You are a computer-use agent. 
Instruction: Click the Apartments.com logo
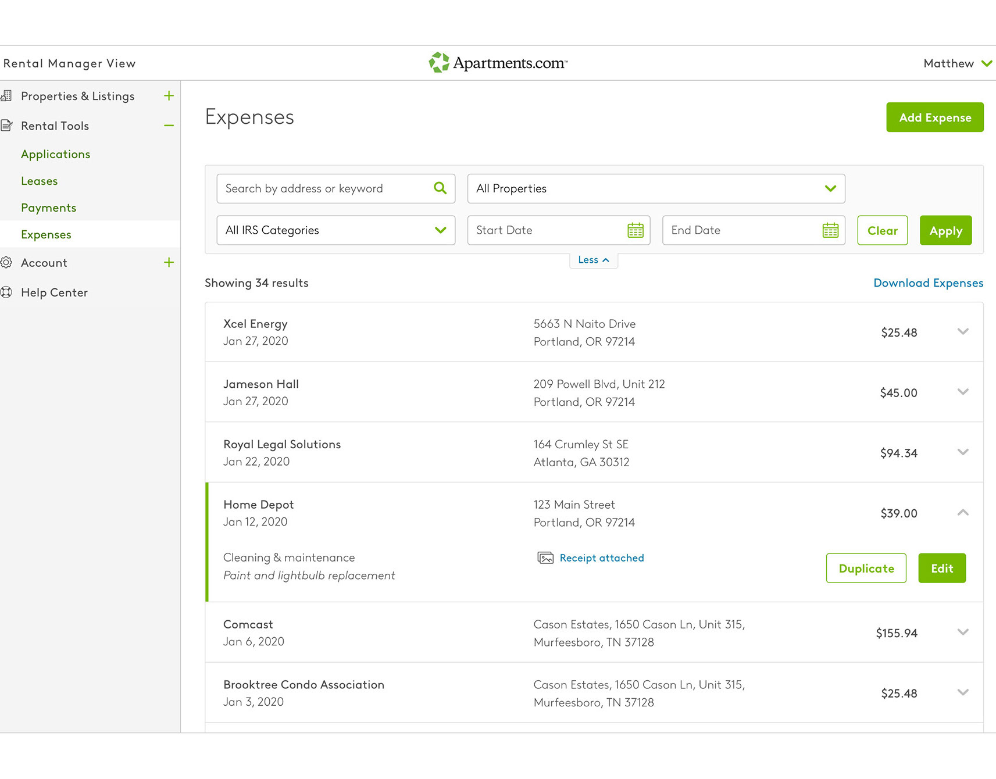[498, 63]
